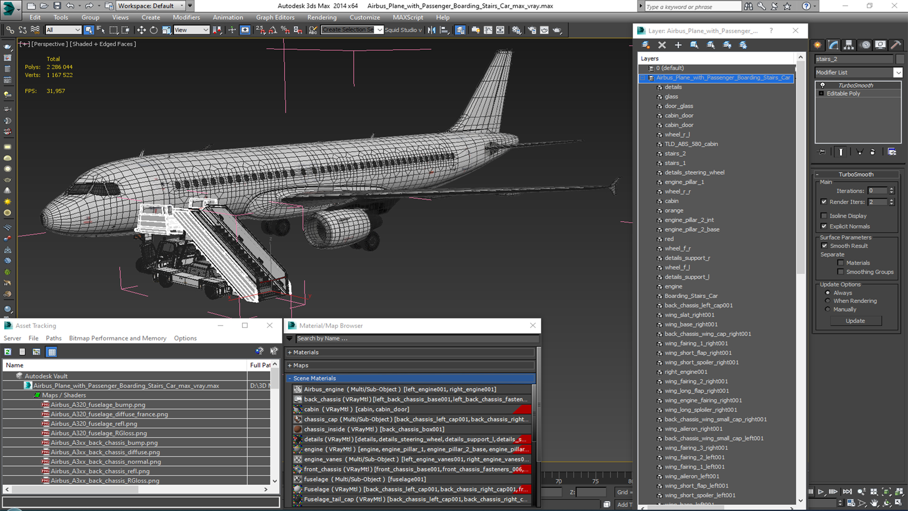Enable Separate by Materials checkbox
908x511 pixels.
pos(840,263)
